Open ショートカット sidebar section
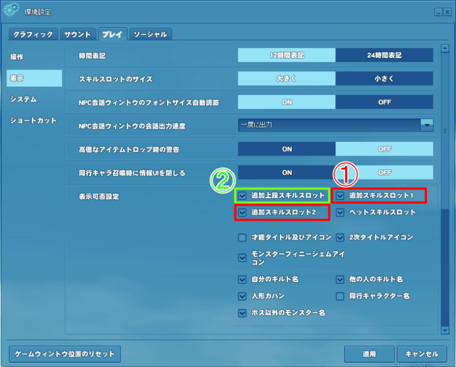Image resolution: width=456 pixels, height=367 pixels. 33,120
